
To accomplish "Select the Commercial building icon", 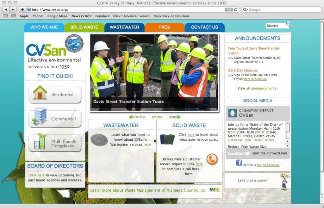I will pos(39,117).
